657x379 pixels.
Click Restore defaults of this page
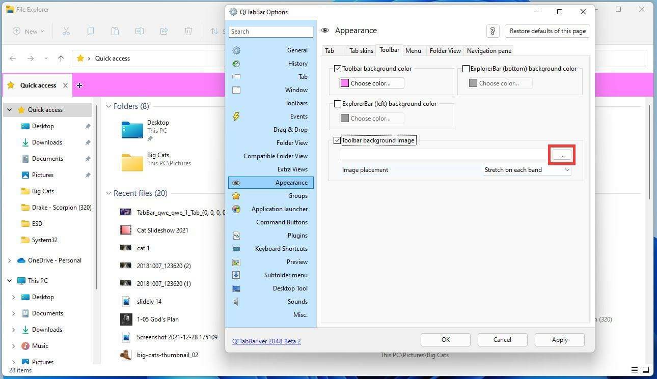pyautogui.click(x=547, y=31)
